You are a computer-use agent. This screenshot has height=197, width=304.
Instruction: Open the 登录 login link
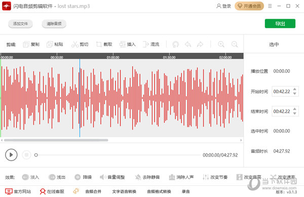[224, 6]
